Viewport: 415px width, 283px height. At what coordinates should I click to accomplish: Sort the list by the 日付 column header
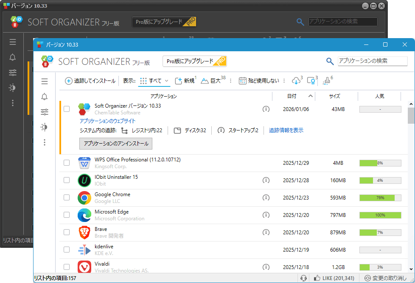(x=292, y=96)
